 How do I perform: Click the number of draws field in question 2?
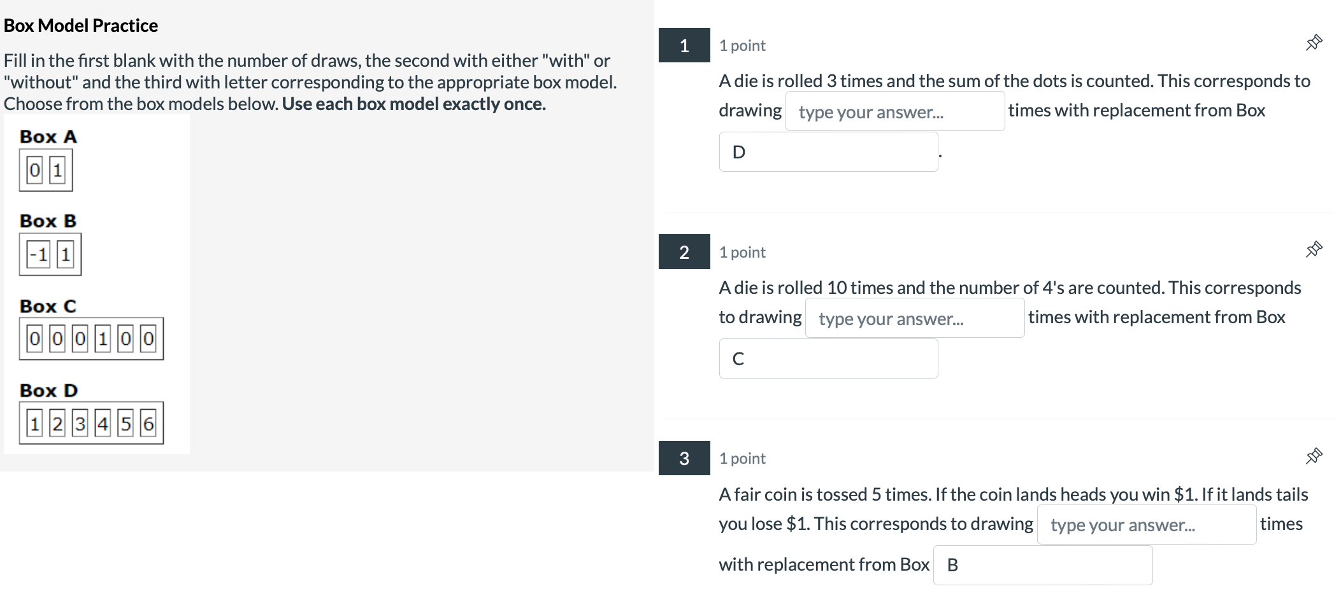(915, 318)
